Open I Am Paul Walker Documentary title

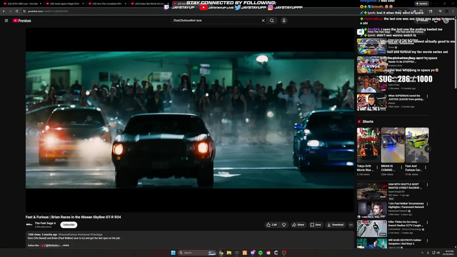(406, 205)
